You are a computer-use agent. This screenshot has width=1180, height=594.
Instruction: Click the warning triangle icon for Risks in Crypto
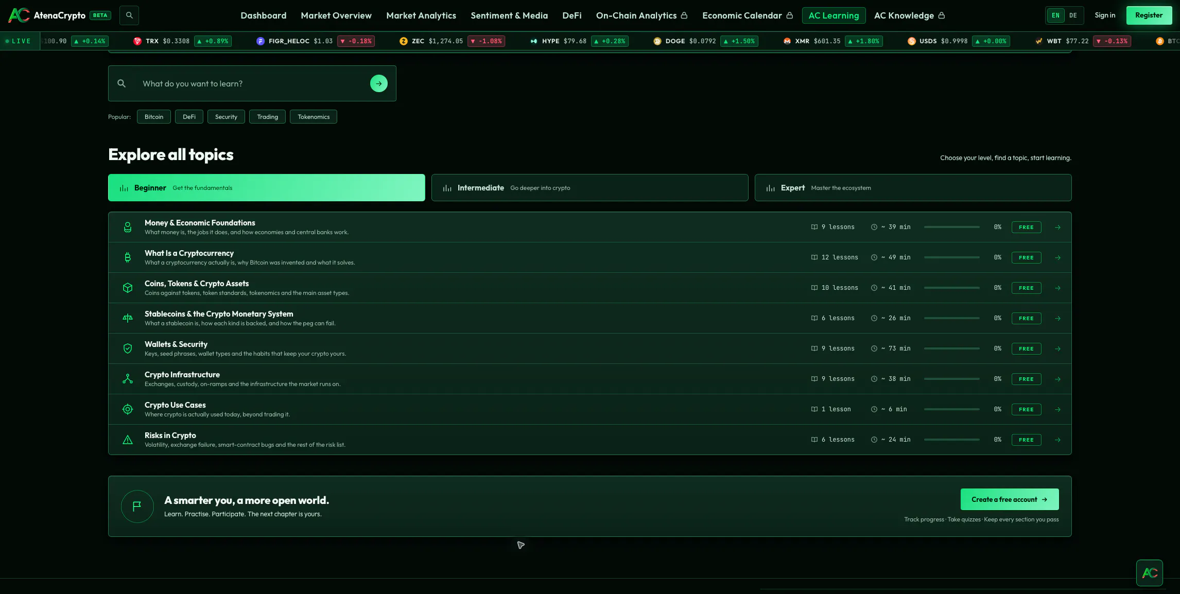click(x=128, y=440)
